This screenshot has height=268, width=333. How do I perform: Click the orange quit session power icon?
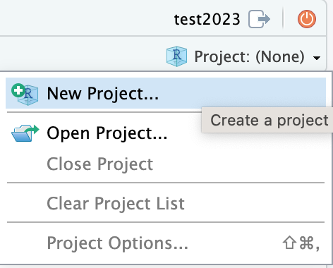coord(307,19)
